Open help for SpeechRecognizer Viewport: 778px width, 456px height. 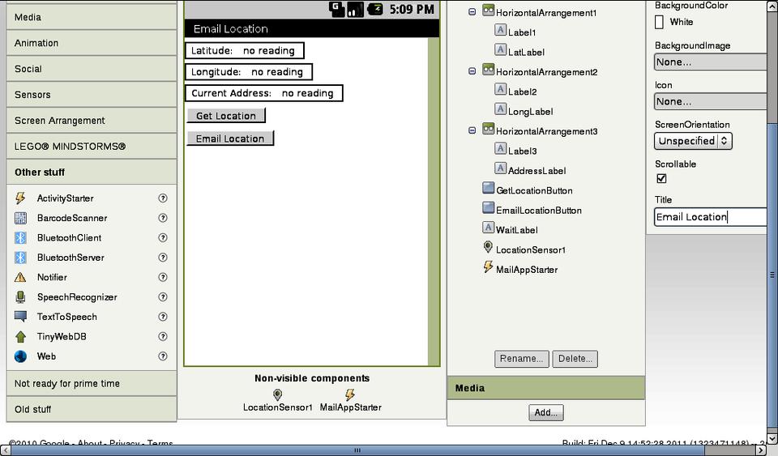[x=163, y=297]
